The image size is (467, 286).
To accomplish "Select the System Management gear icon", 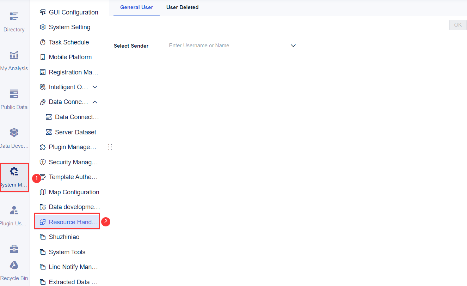I will 14,171.
